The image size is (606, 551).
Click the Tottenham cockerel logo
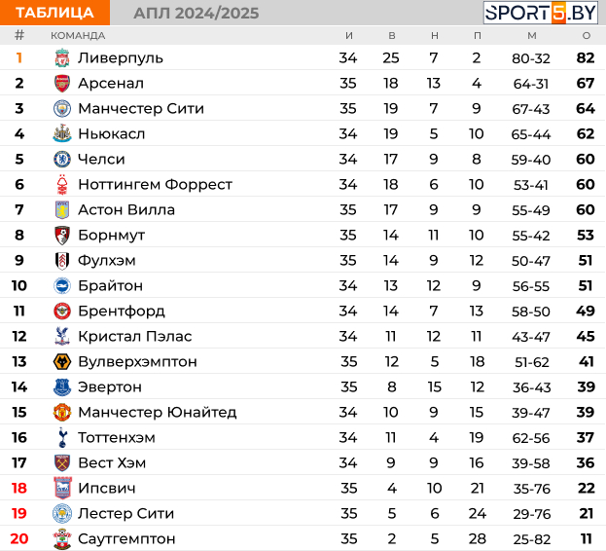(x=62, y=437)
